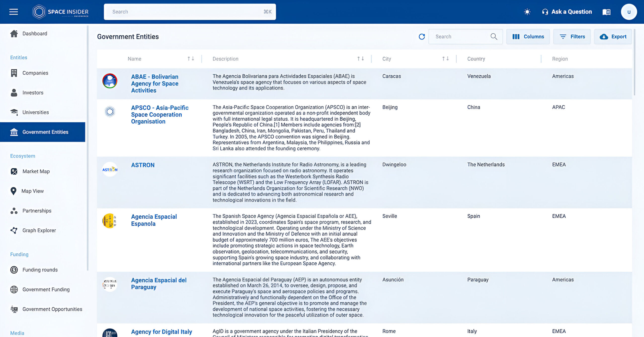
Task: Open Graph Explorer in the sidebar
Action: click(43, 230)
